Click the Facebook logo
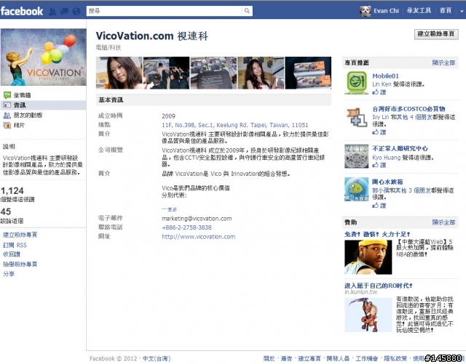Screen dimensions: 466x364 click(x=22, y=12)
